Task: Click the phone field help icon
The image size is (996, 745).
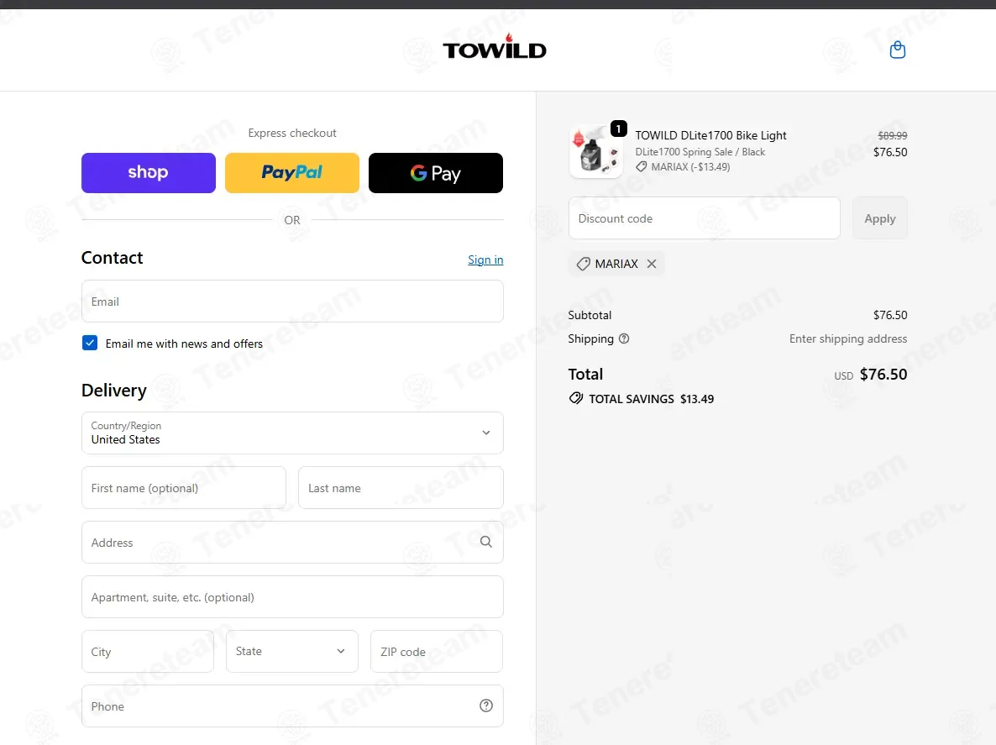Action: click(486, 706)
